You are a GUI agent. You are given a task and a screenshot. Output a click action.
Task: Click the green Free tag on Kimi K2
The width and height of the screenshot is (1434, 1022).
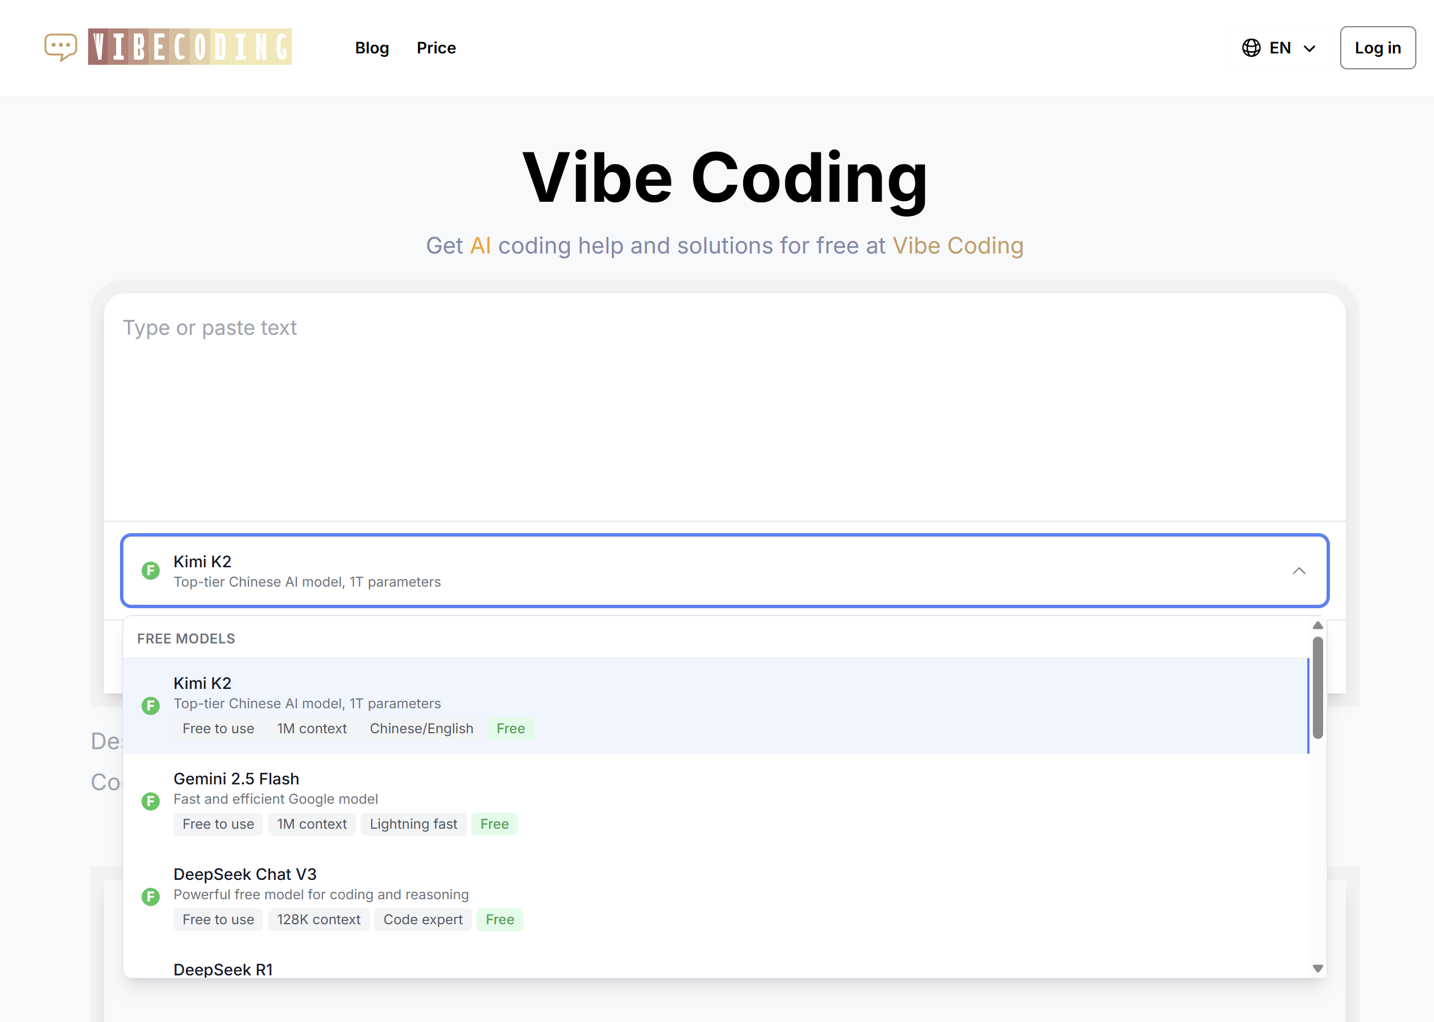[x=511, y=728]
